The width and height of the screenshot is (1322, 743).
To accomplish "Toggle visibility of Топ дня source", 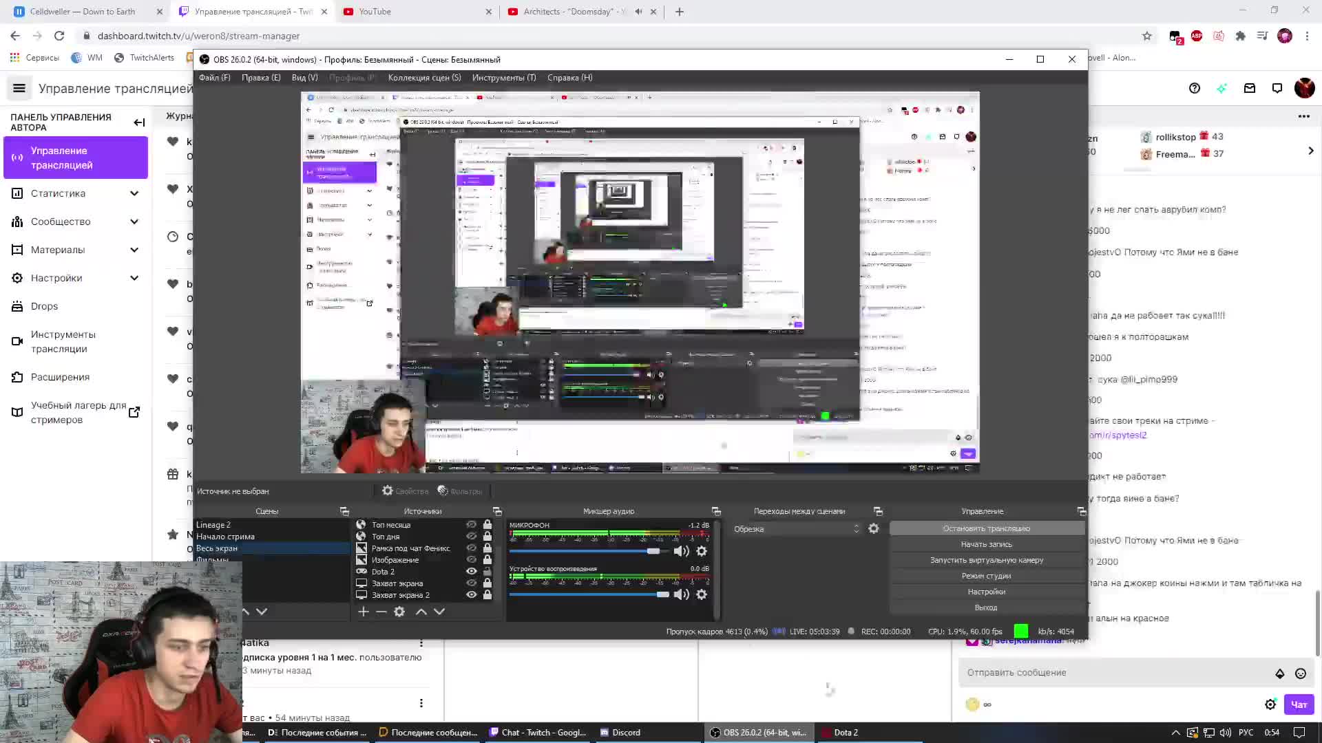I will 472,537.
